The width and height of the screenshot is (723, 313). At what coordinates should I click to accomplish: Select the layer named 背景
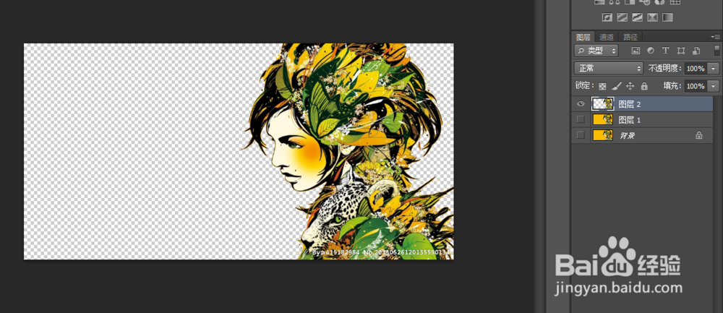click(x=627, y=136)
